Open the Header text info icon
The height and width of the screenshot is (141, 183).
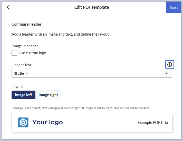(x=169, y=65)
